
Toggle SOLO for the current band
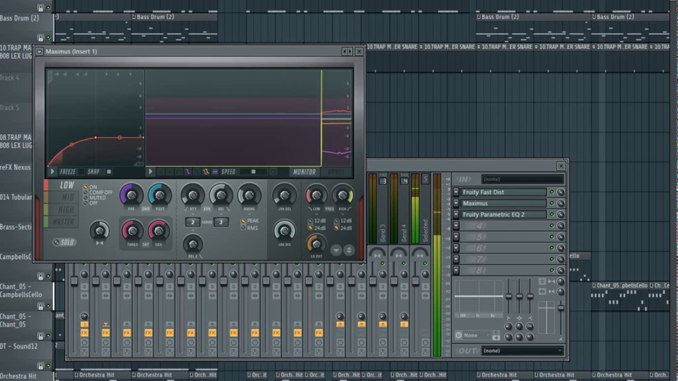(64, 242)
